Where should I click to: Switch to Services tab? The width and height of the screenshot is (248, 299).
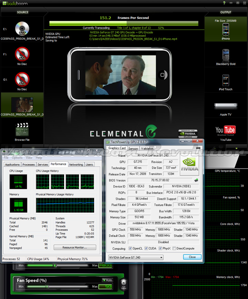(43, 164)
